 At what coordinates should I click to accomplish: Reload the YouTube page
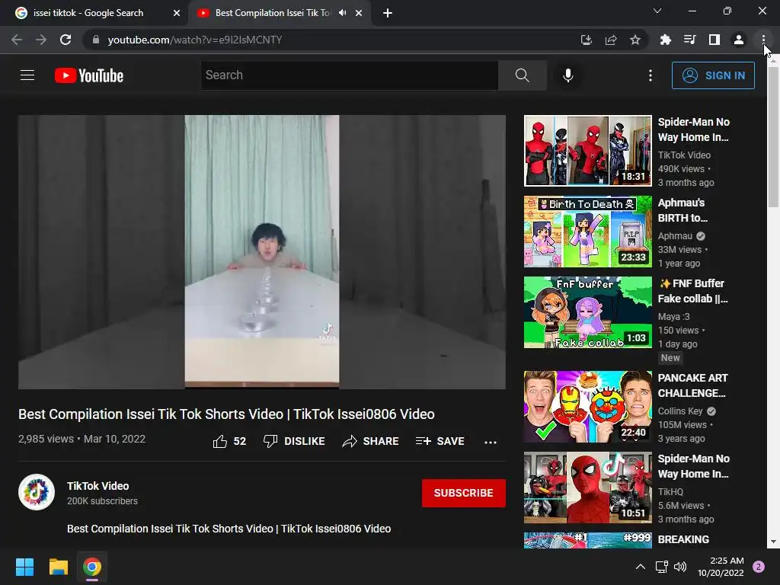coord(66,40)
